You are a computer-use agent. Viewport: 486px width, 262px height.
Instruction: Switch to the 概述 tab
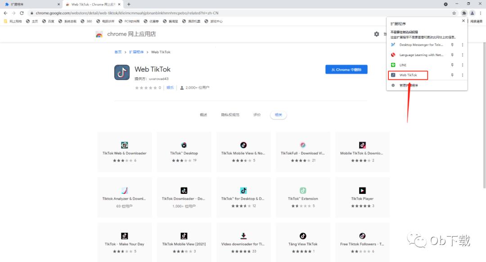203,114
